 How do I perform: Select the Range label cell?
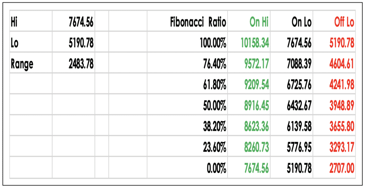pyautogui.click(x=22, y=64)
